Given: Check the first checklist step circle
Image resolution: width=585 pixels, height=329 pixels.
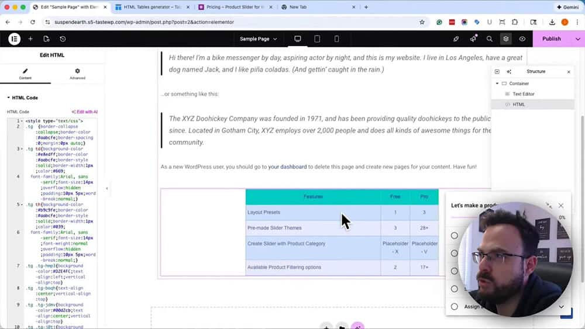Looking at the screenshot, I should point(454,236).
